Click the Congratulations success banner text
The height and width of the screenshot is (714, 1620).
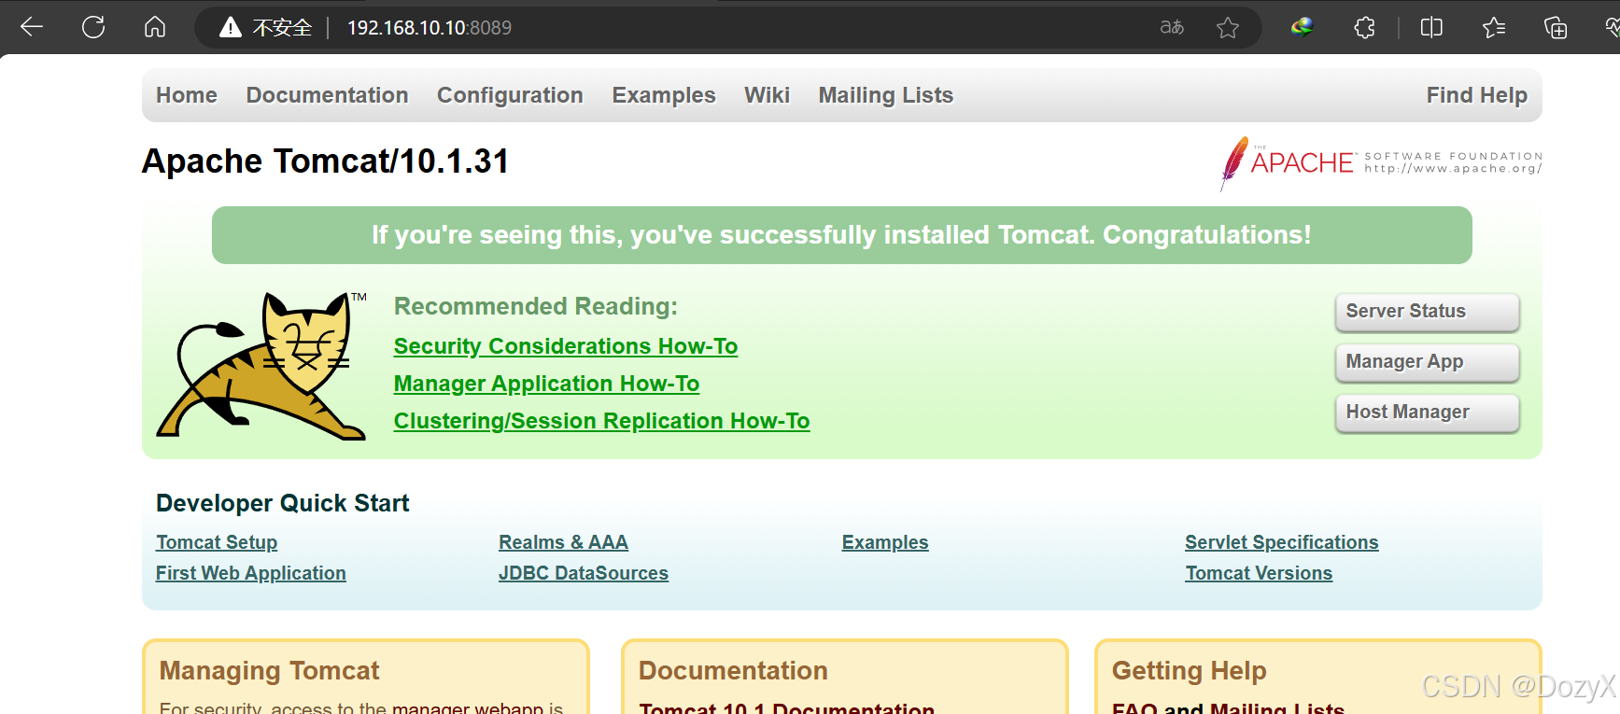pos(841,235)
